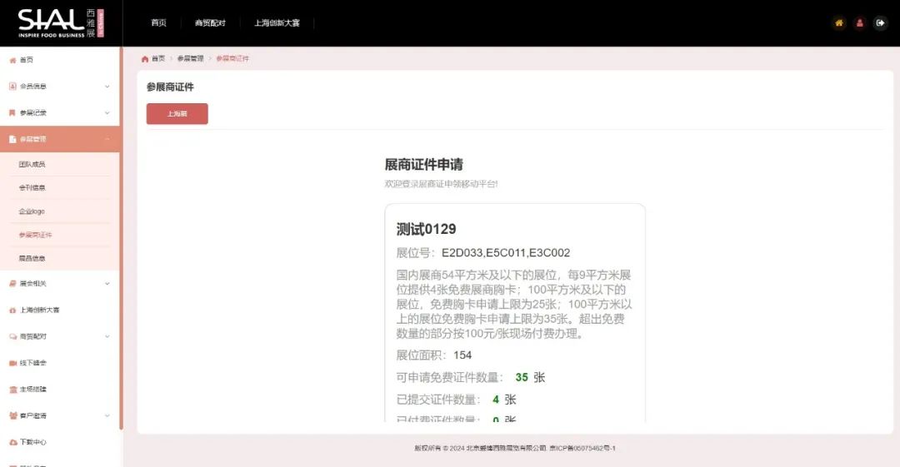Select 团队成员 in the sidebar submenu
This screenshot has height=467, width=900.
[x=32, y=165]
